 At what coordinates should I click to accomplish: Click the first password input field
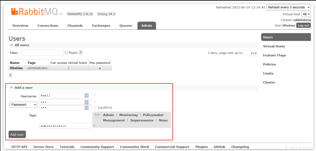65,102
